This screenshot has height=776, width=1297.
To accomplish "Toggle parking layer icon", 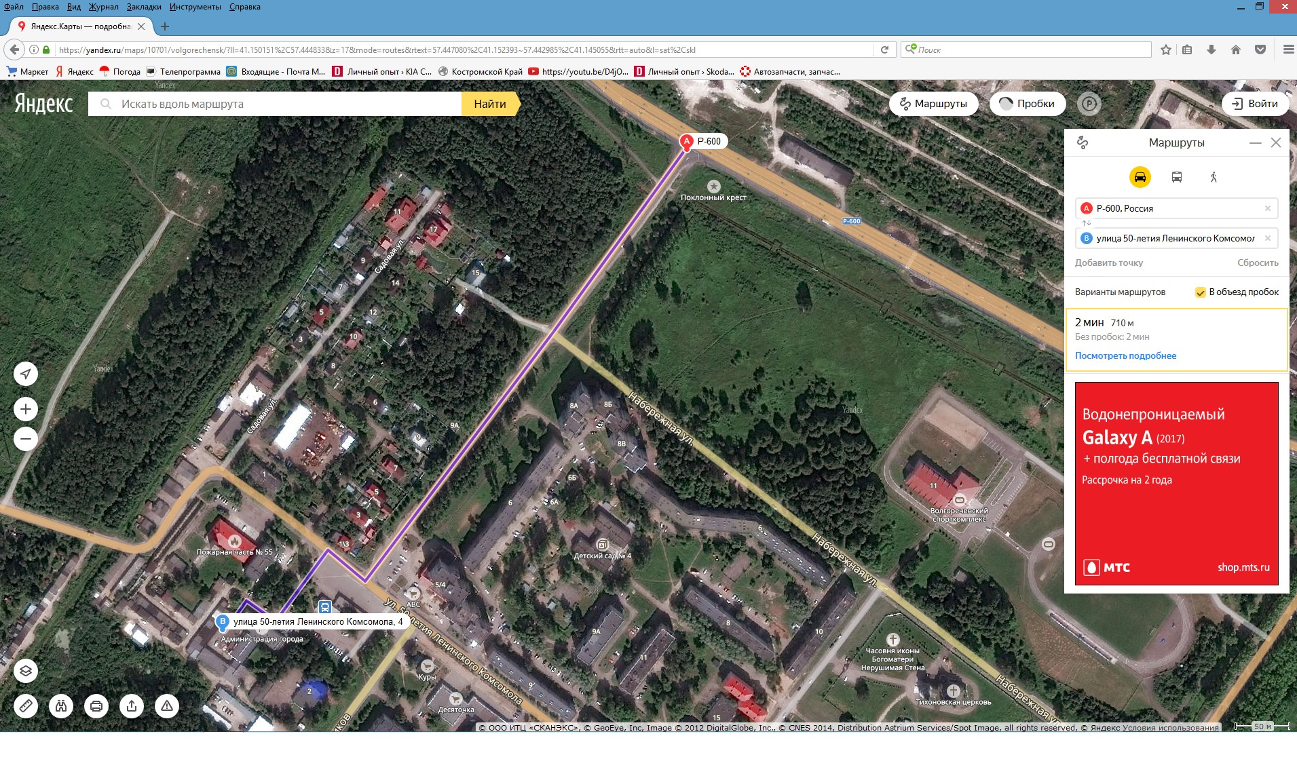I will [1089, 104].
